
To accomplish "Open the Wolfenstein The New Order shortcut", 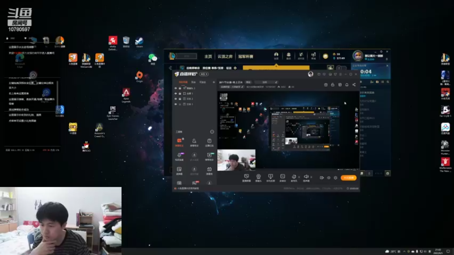I will 445,165.
